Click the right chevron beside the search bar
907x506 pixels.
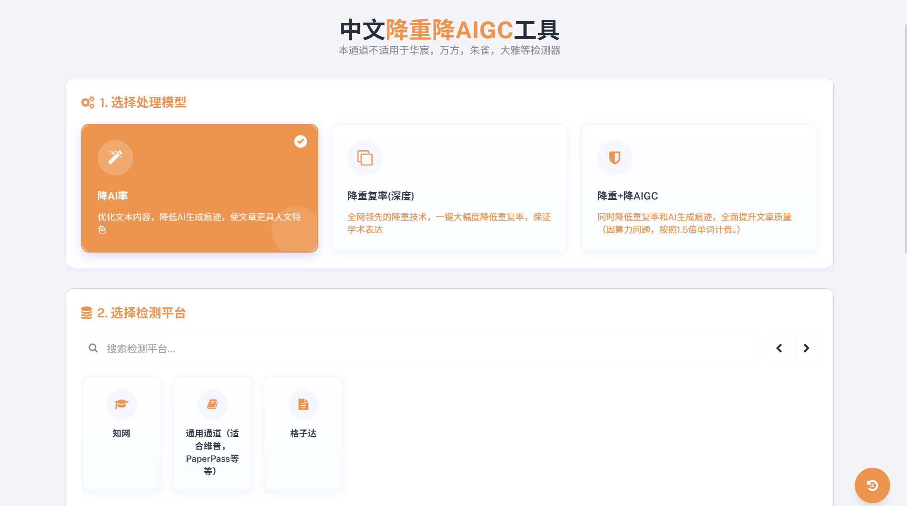coord(806,348)
